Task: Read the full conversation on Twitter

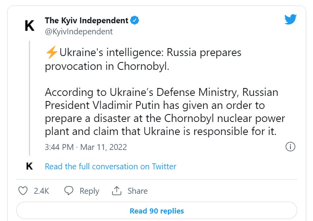Action: (x=110, y=167)
